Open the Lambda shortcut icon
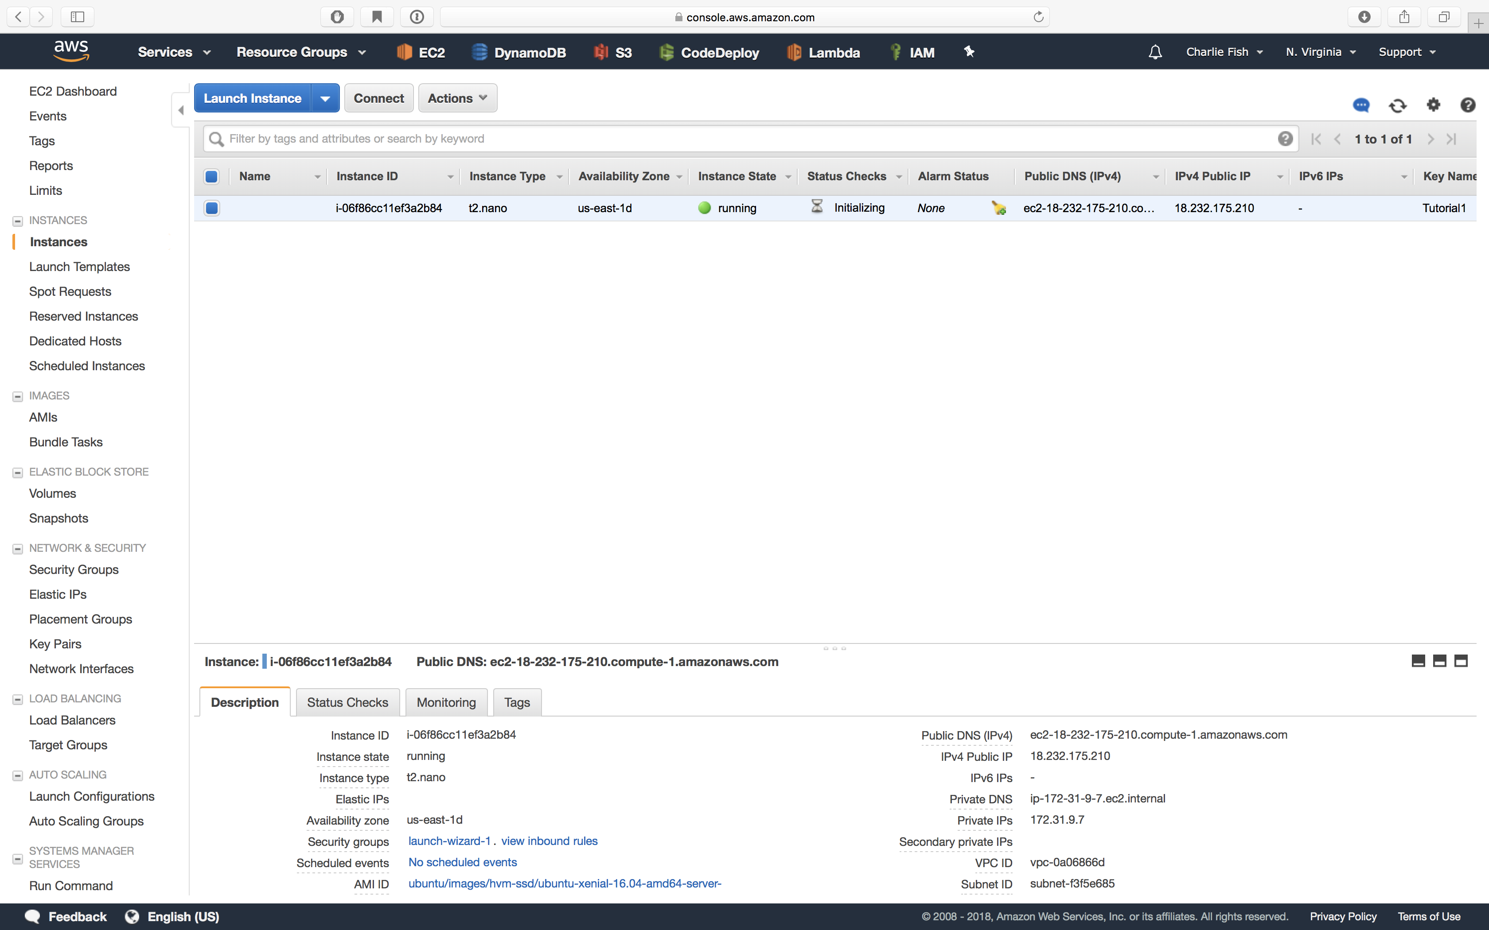Screen dimensions: 1489x930 (794, 52)
